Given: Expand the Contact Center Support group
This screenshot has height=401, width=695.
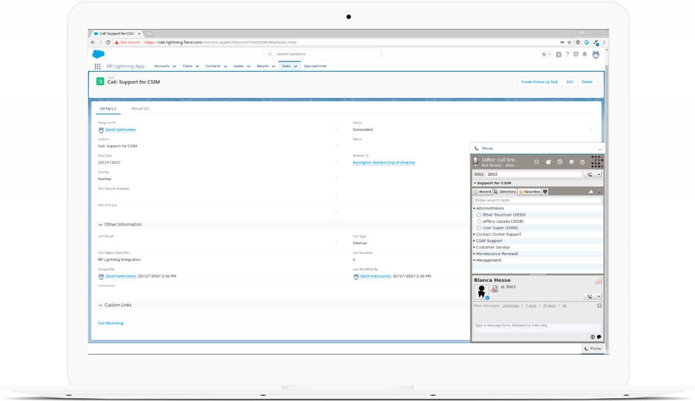Looking at the screenshot, I should coord(474,234).
